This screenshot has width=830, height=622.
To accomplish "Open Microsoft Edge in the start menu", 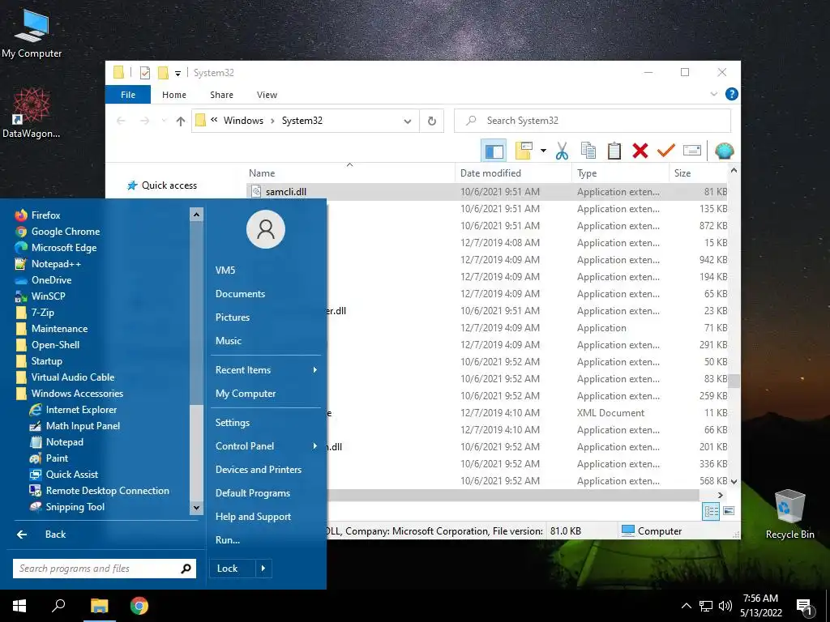I will pos(56,248).
